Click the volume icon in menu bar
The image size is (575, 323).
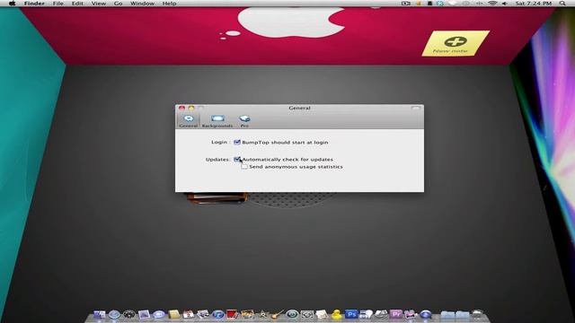(x=505, y=4)
